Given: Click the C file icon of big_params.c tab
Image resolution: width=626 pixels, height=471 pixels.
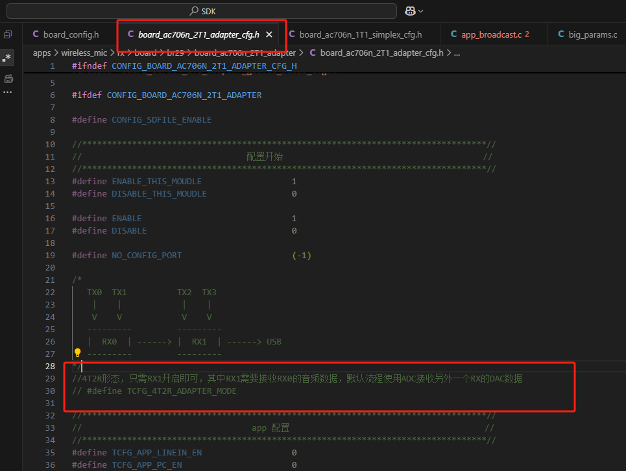Looking at the screenshot, I should click(561, 34).
